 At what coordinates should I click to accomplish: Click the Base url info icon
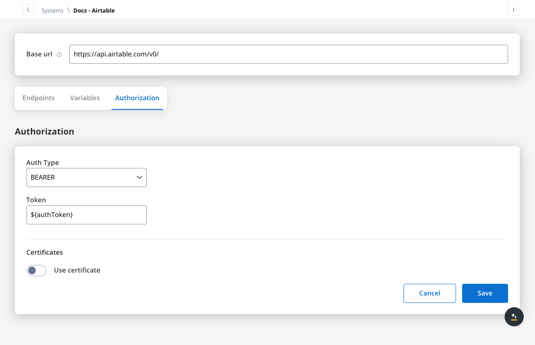pos(59,55)
